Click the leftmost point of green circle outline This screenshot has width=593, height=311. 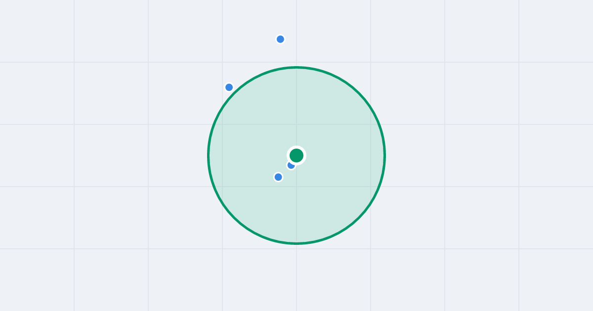coord(208,155)
